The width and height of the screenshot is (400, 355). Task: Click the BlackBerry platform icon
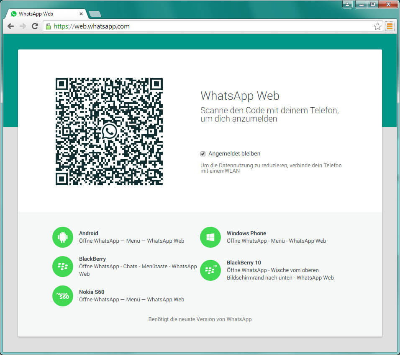pyautogui.click(x=63, y=267)
